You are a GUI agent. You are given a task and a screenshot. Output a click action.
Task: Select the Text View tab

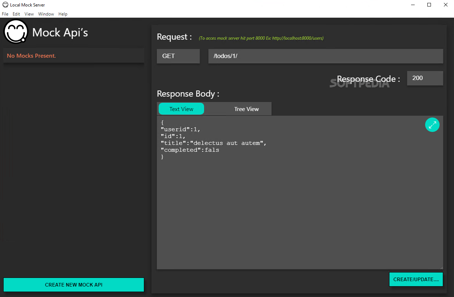pos(181,108)
